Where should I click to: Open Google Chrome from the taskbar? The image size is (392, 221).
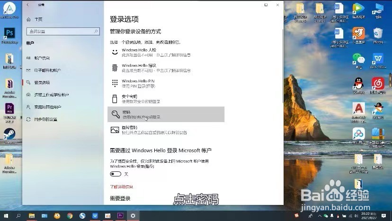[x=70, y=216]
